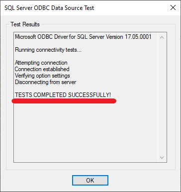Click the 'TESTS COMPLETED SUCCESSFULLY!' line
The height and width of the screenshot is (192, 181).
(63, 95)
